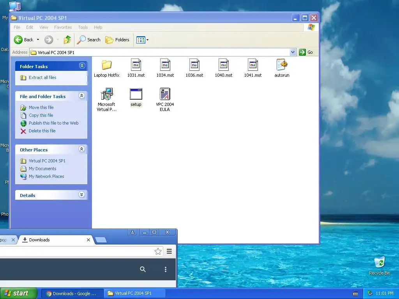The height and width of the screenshot is (299, 399).
Task: Click the green Back arrow button
Action: pyautogui.click(x=18, y=40)
